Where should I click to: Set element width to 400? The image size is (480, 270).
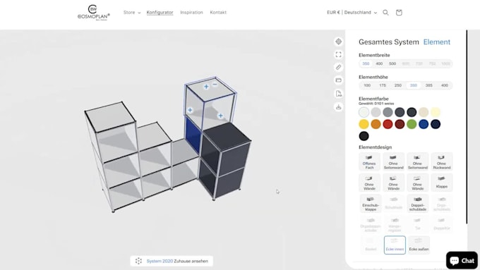(x=379, y=63)
